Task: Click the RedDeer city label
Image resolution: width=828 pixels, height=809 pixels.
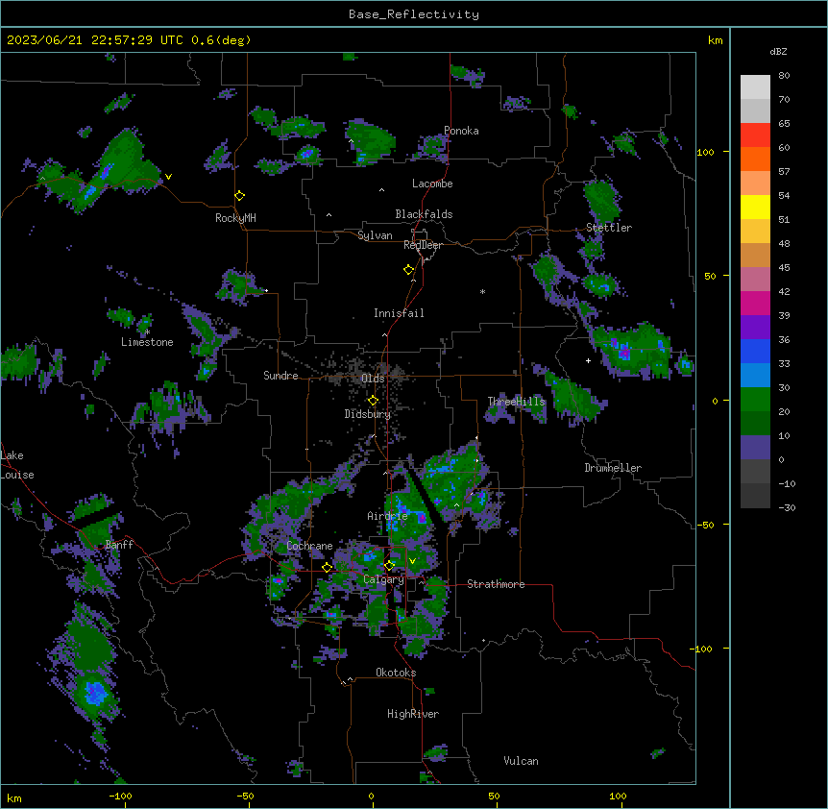Action: [x=423, y=245]
